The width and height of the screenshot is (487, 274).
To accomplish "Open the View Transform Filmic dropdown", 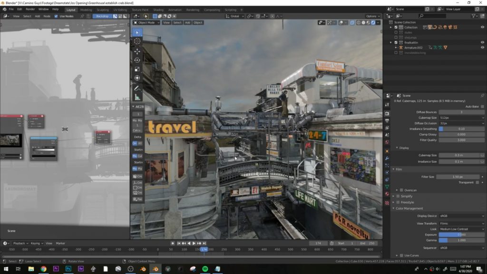I will [x=461, y=224].
